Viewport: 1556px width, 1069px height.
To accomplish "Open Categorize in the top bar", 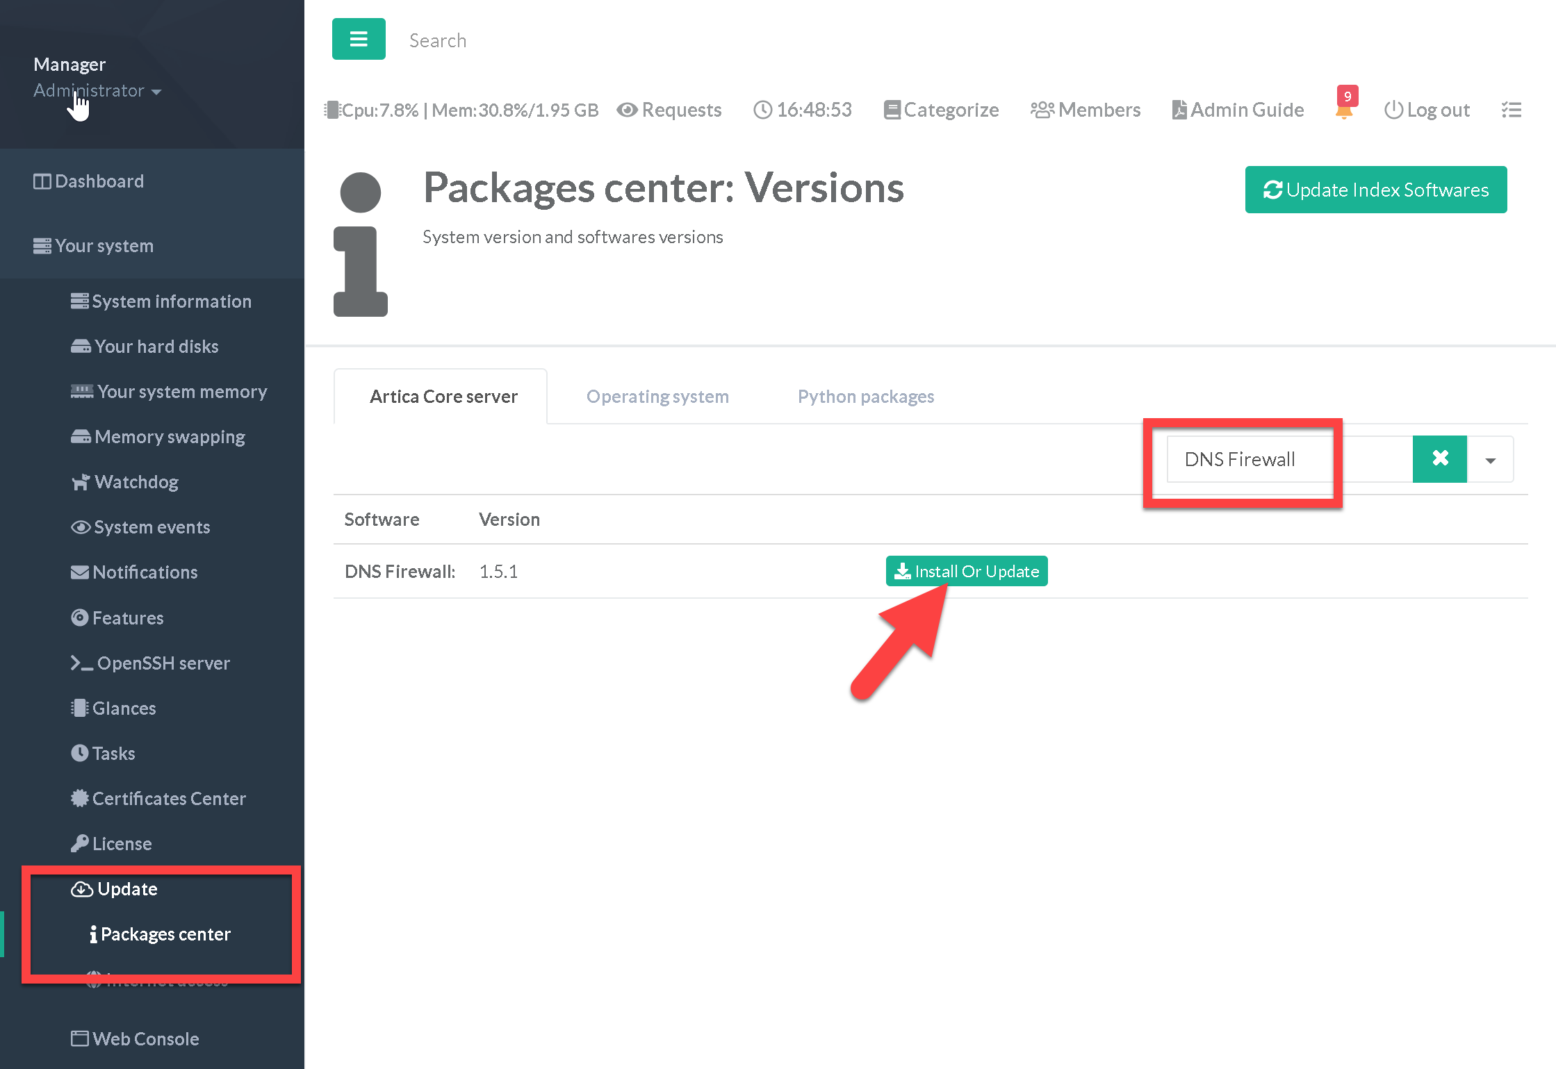I will (942, 110).
